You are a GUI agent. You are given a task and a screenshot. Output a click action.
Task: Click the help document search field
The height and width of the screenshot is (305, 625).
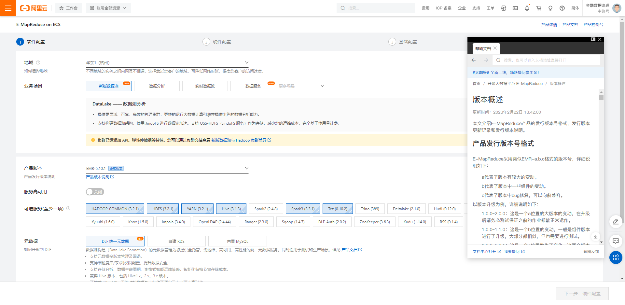coord(547,60)
